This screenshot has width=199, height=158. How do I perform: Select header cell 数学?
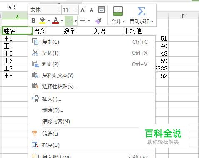(77, 31)
